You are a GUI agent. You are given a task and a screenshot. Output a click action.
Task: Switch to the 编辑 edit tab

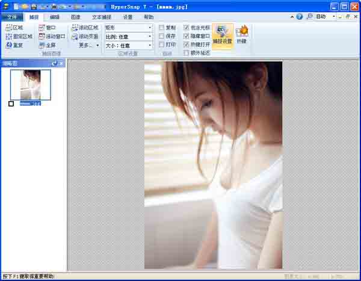tap(55, 17)
